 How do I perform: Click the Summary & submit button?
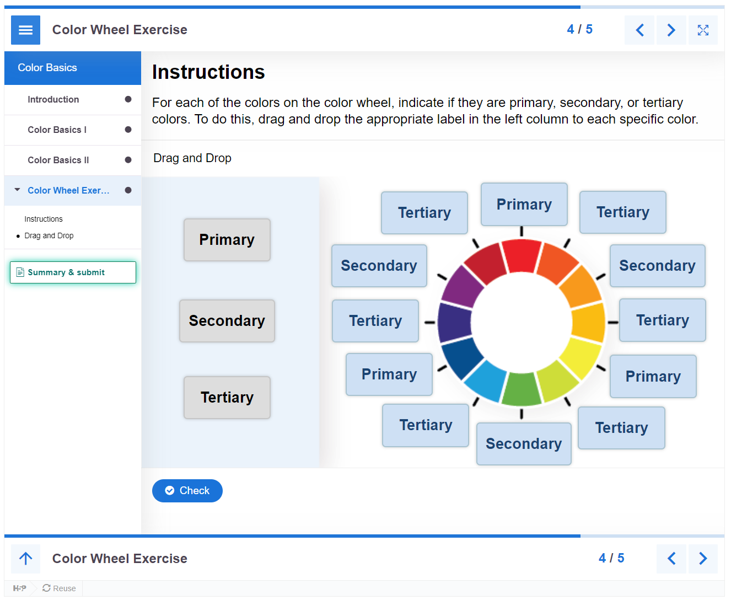point(73,272)
